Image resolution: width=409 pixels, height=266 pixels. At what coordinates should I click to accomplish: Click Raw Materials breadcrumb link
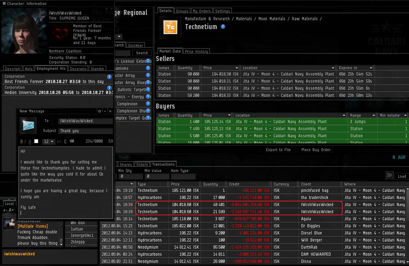click(x=305, y=19)
